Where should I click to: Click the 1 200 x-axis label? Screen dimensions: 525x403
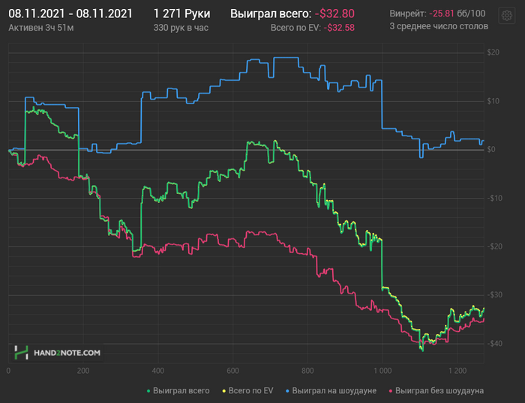(457, 371)
